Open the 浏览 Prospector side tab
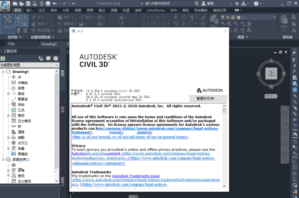The image size is (299, 198). coord(62,73)
